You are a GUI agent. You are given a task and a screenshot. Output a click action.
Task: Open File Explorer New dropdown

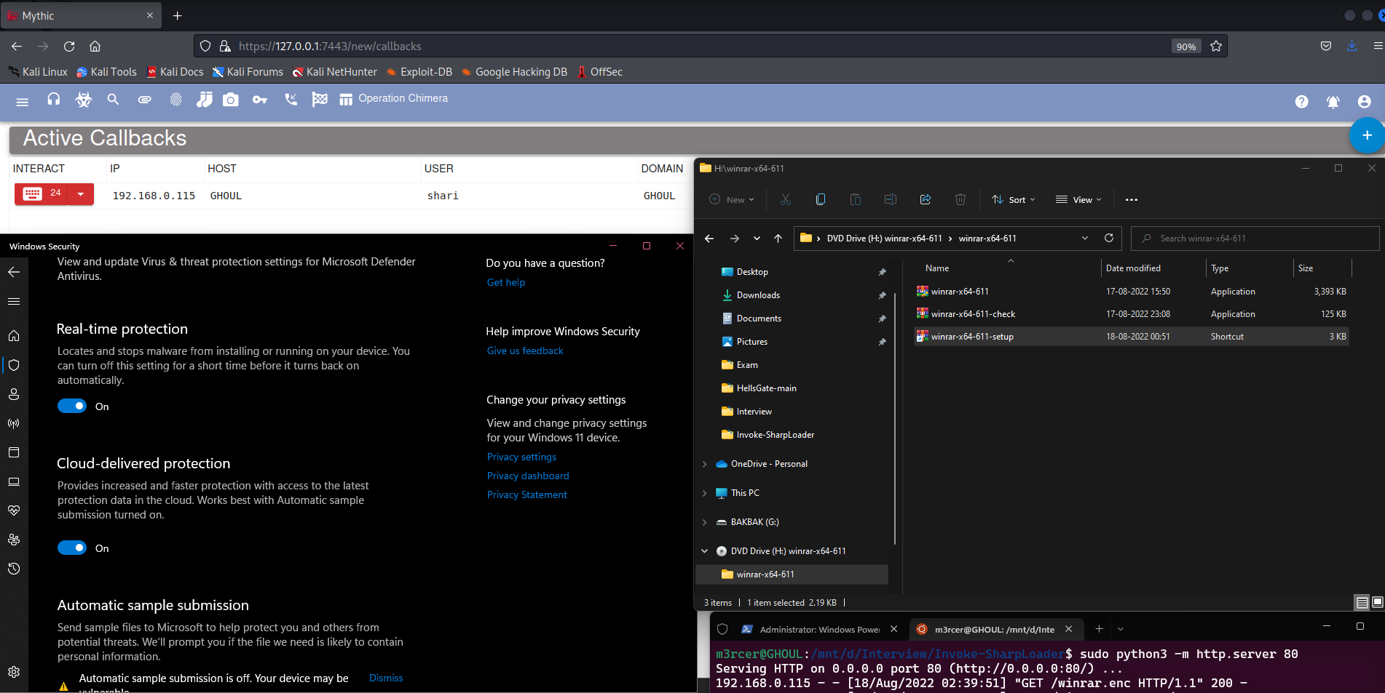click(x=732, y=200)
